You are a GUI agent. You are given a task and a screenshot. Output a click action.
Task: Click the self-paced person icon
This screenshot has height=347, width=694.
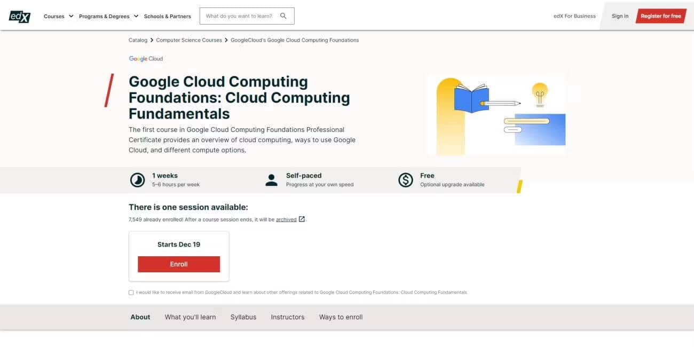tap(271, 180)
